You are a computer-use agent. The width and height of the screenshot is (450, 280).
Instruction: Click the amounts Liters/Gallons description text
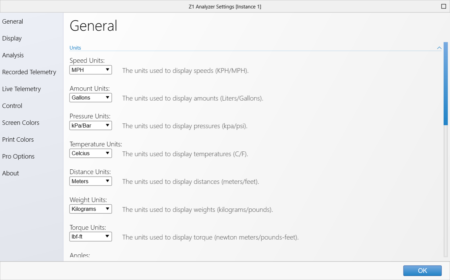coord(193,99)
